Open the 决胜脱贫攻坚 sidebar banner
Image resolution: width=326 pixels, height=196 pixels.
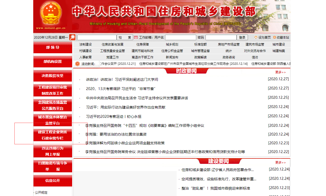tap(53, 76)
